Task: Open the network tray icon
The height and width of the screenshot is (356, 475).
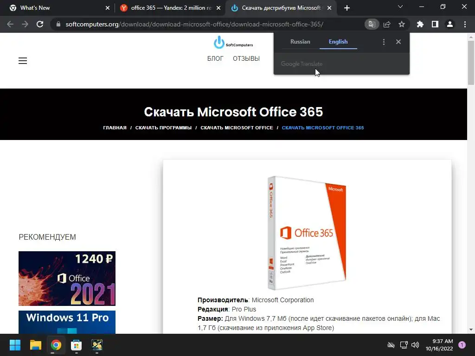Action: coord(404,345)
